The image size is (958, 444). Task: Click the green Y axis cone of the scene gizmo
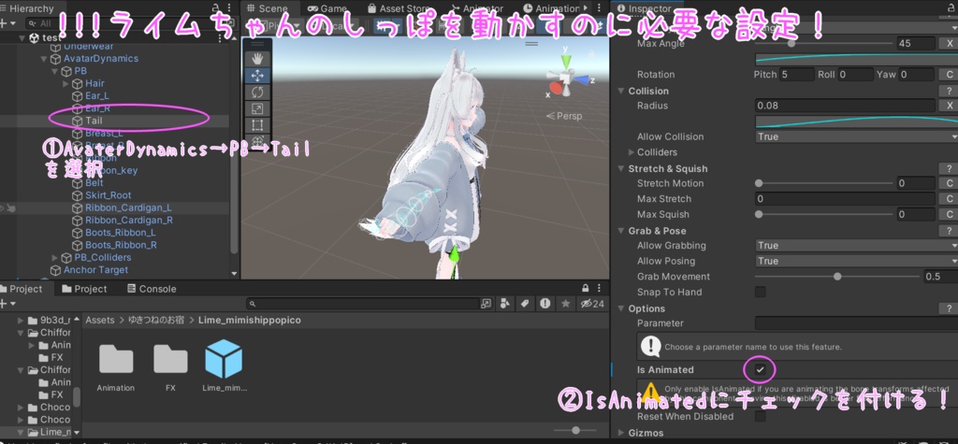click(566, 60)
